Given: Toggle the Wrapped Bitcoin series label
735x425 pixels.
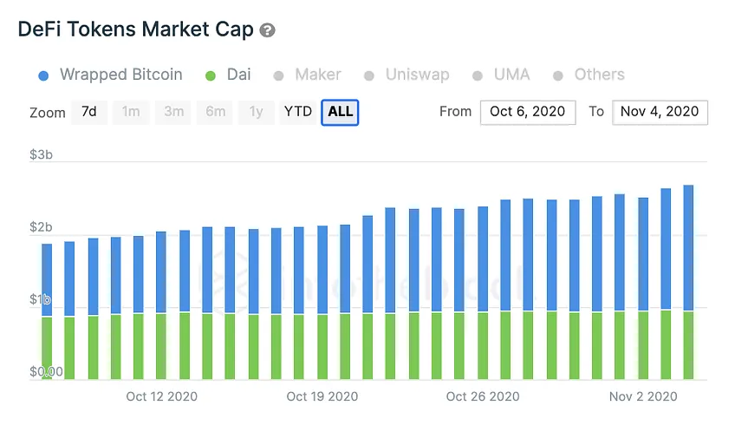Looking at the screenshot, I should [121, 75].
